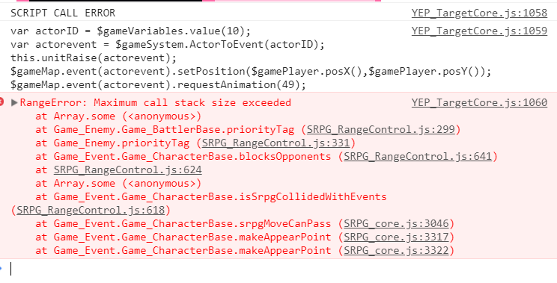Open SRPG_RangeControl.js:331 link
This screenshot has height=283, width=557.
tap(276, 143)
